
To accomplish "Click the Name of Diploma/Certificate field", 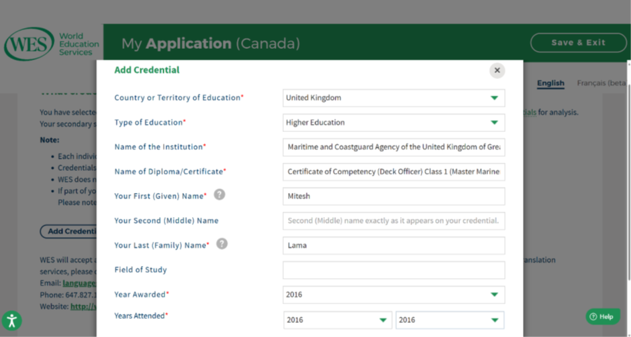I will pyautogui.click(x=393, y=172).
